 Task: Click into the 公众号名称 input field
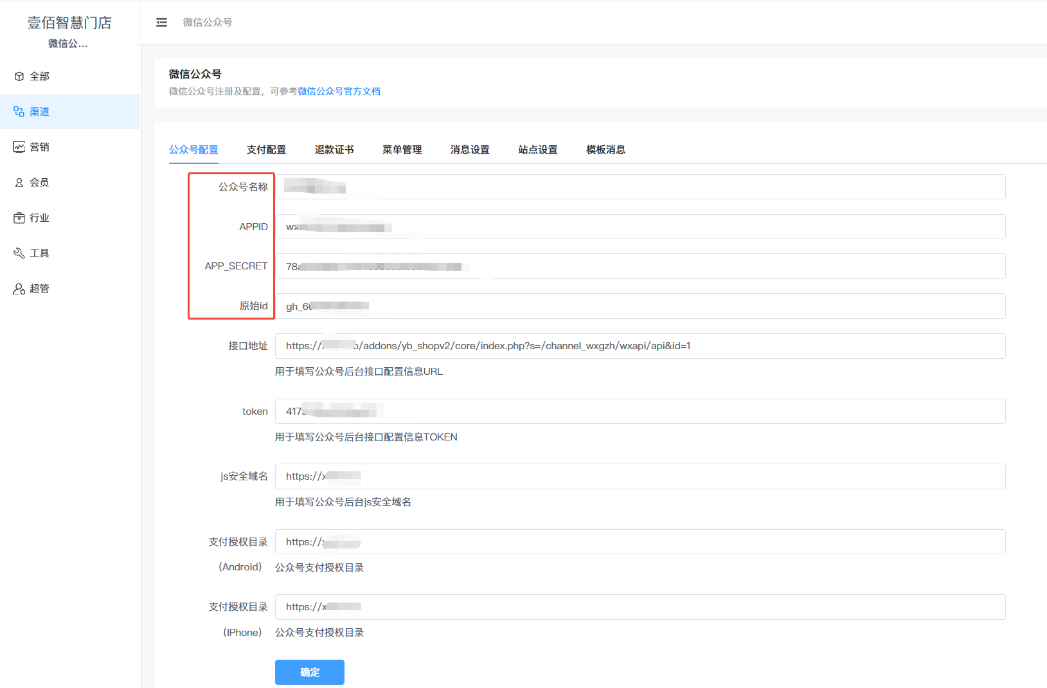(x=640, y=187)
